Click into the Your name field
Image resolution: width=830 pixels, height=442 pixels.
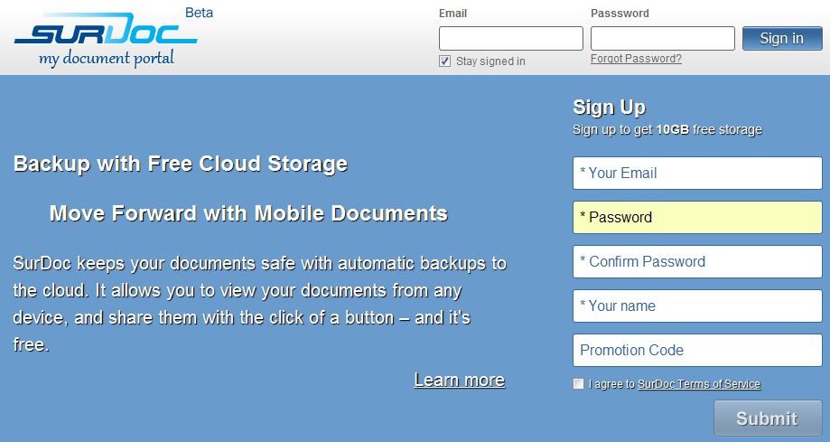click(697, 306)
